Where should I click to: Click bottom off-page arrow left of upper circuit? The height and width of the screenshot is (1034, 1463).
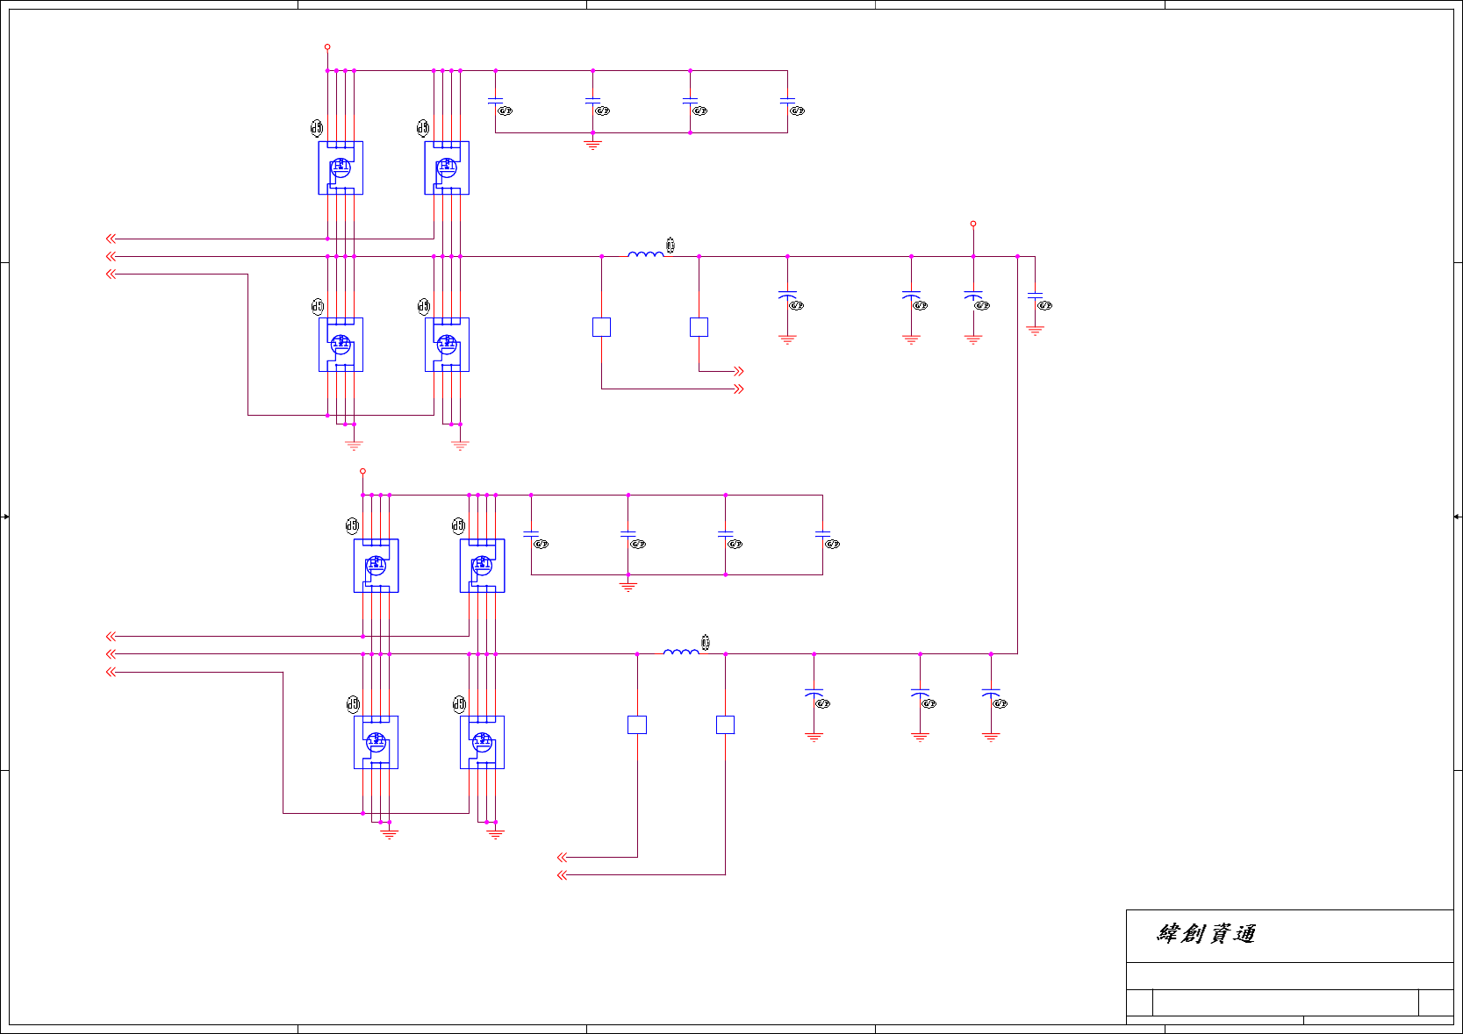click(111, 274)
